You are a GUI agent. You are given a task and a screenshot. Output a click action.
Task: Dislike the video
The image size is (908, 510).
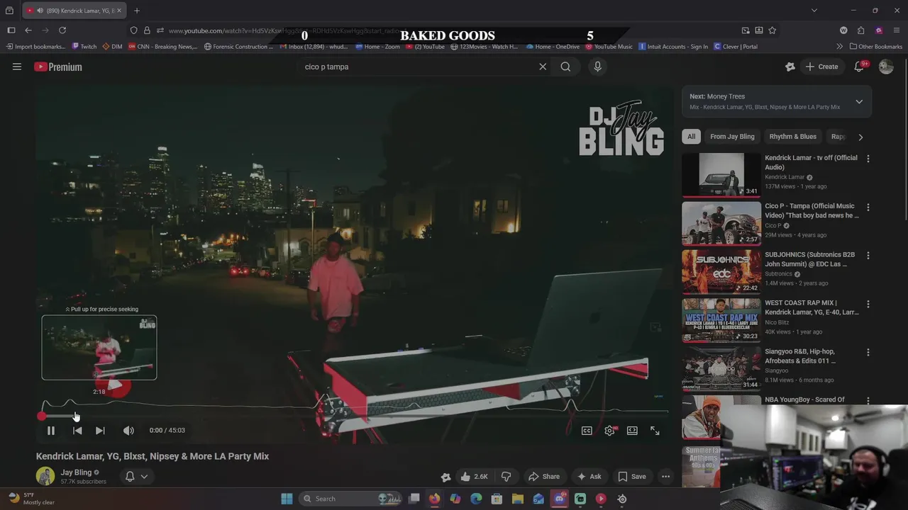(x=506, y=477)
